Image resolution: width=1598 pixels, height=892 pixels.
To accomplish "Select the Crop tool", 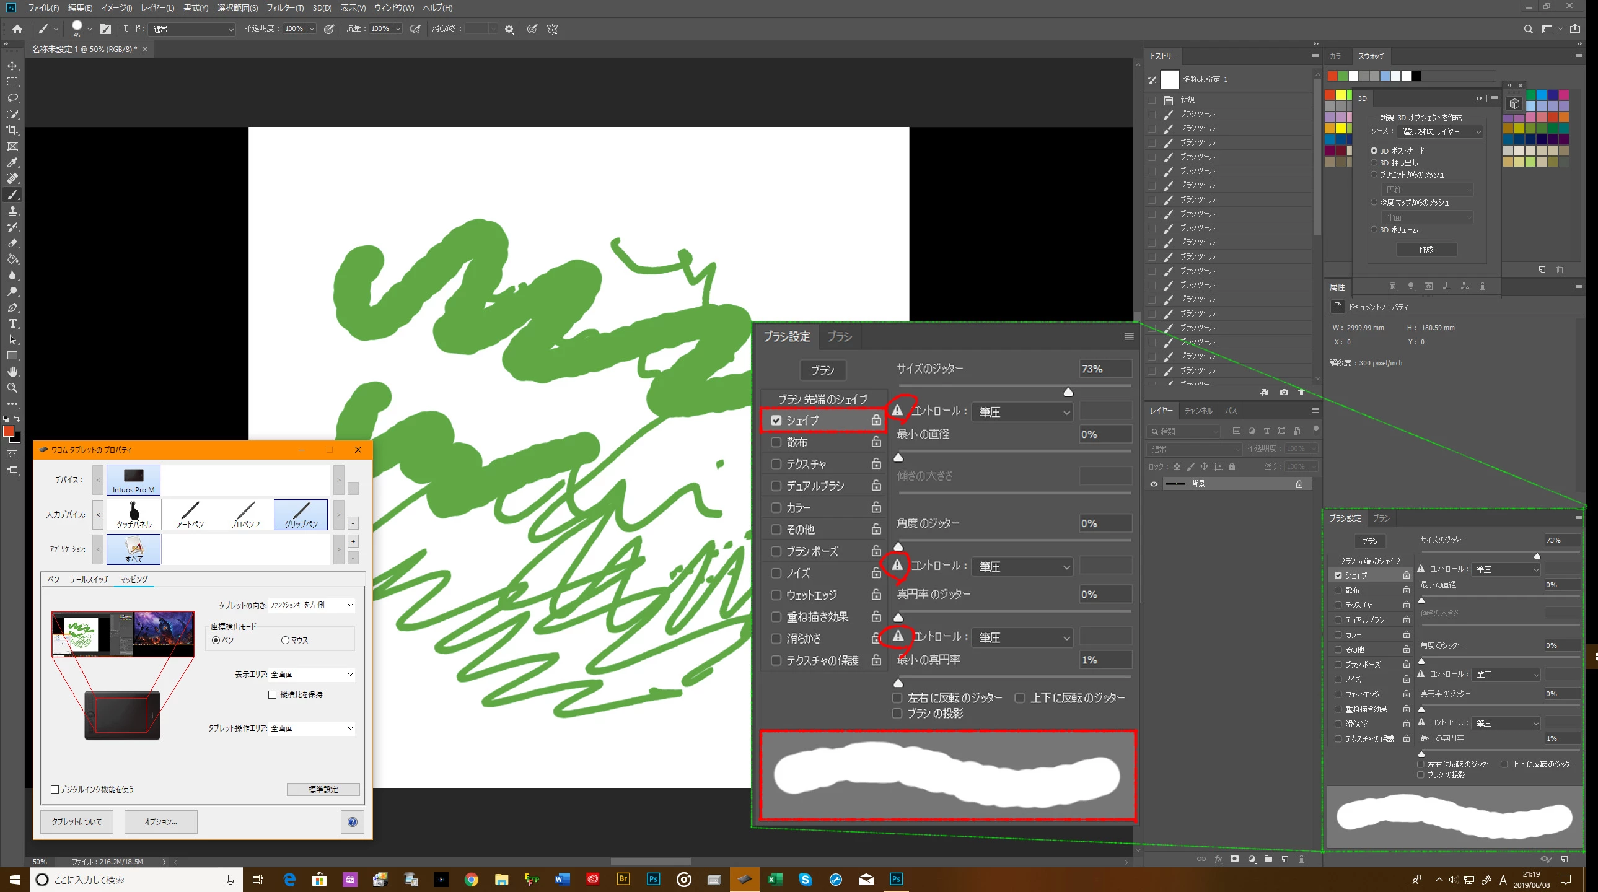I will [x=12, y=130].
